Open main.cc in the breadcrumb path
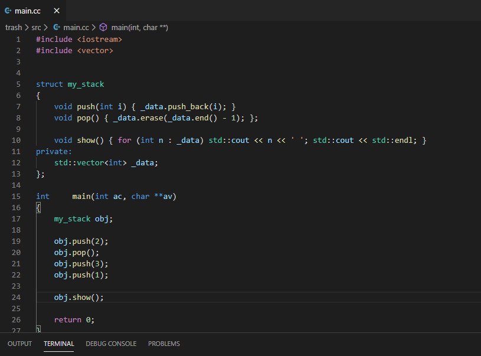 click(x=76, y=28)
